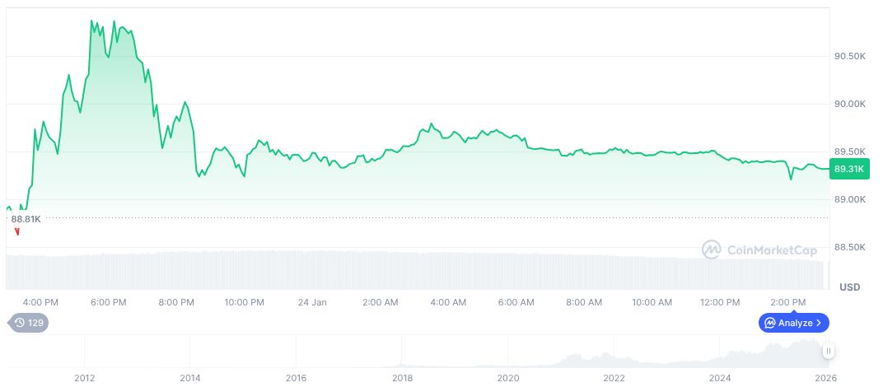This screenshot has width=883, height=387.
Task: Click the red down-arrow marker under 88.81K
Action: (16, 231)
